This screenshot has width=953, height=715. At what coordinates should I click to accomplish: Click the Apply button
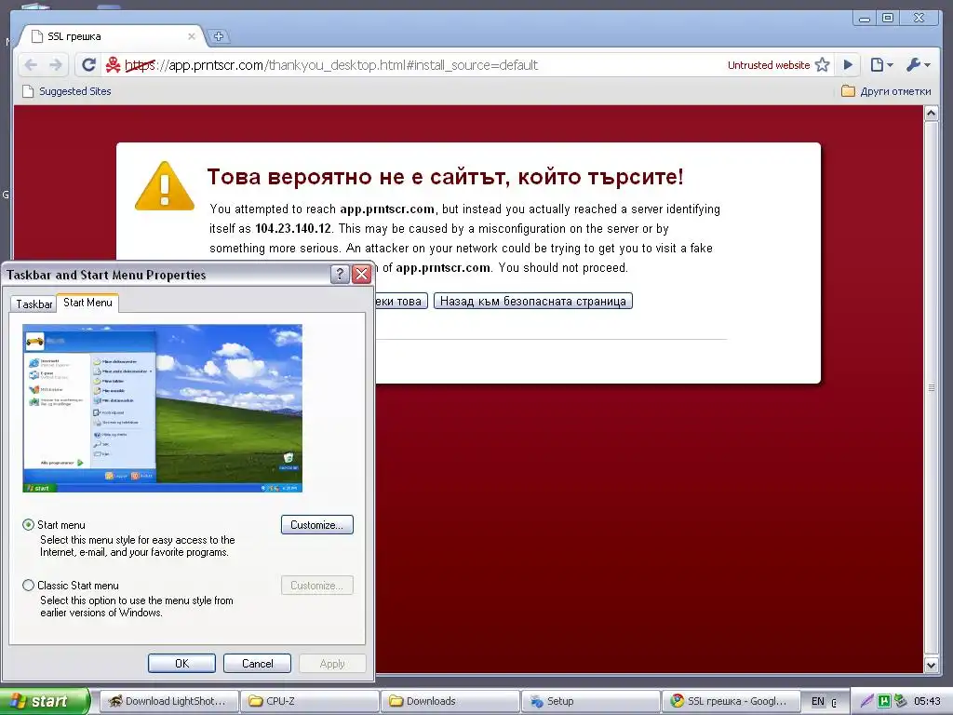pos(332,663)
